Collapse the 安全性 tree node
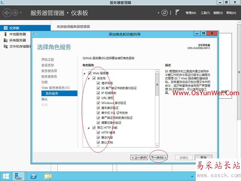The width and height of the screenshot is (241, 181). (89, 78)
